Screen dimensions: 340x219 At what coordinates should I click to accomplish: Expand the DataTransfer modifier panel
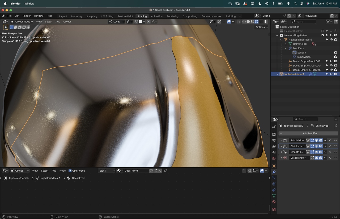[281, 158]
